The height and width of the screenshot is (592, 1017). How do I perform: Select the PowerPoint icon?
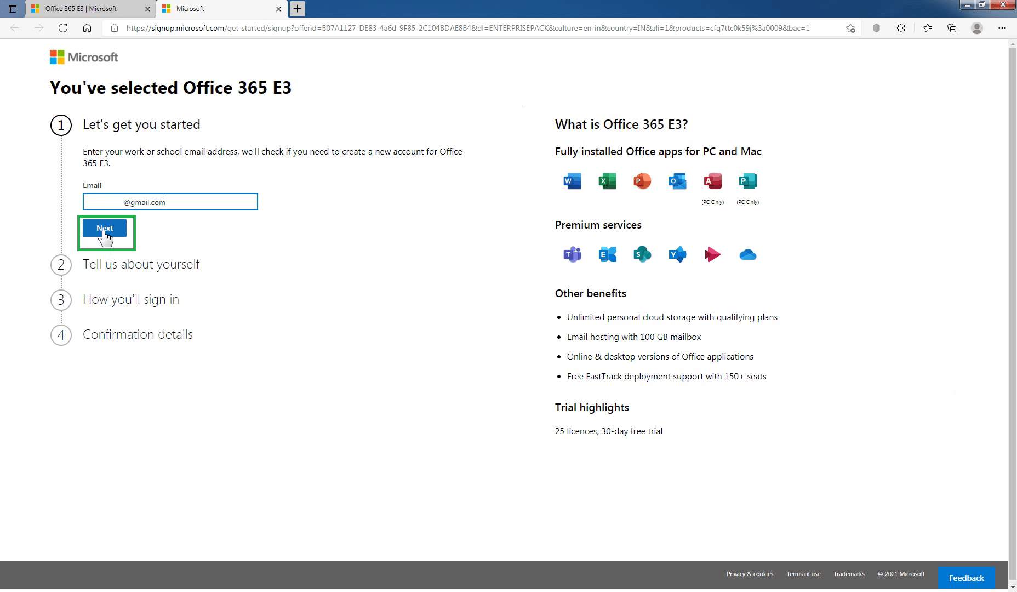click(642, 181)
